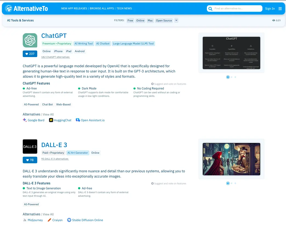
Task: Go to the Tech News menu item
Action: coord(124,9)
